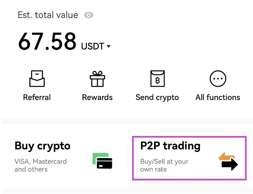Hide balance using the eye icon

[x=88, y=15]
